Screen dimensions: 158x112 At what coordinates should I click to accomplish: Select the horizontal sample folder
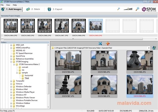[x=29, y=75]
